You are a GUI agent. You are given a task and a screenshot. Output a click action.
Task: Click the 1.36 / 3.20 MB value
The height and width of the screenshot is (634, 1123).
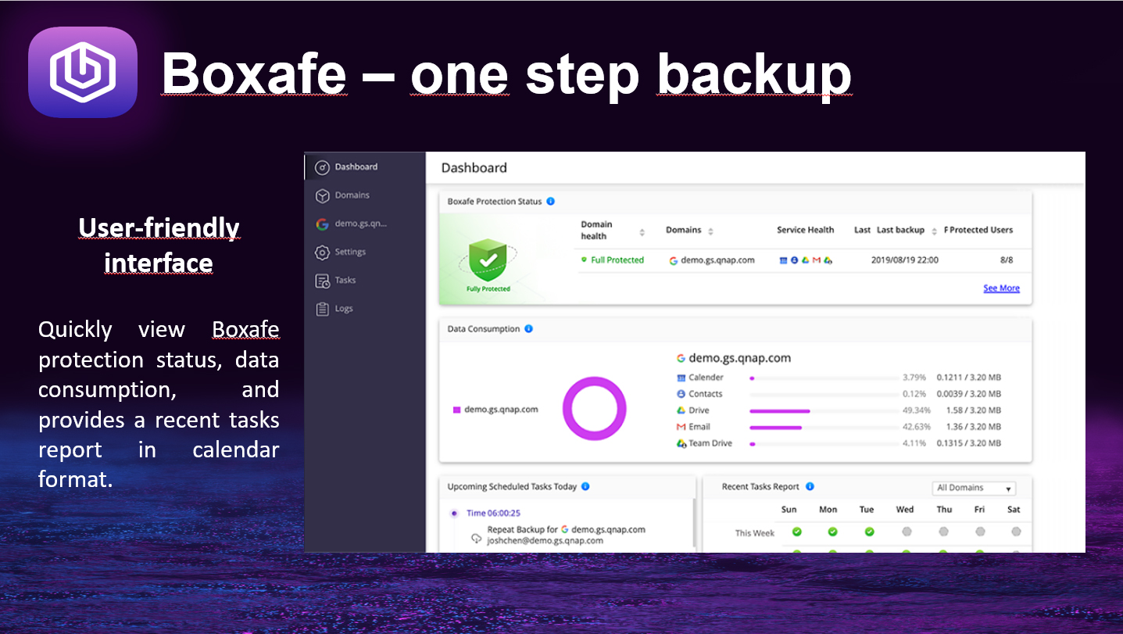pyautogui.click(x=974, y=427)
